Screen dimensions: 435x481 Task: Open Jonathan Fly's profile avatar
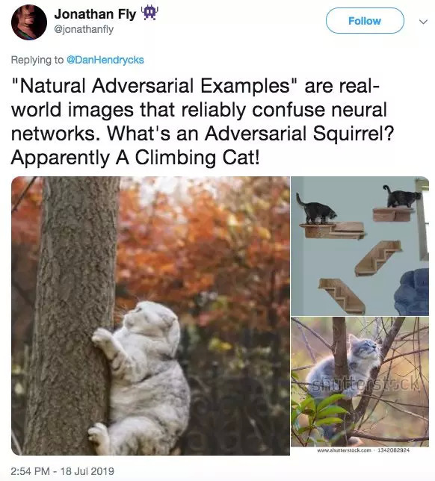(29, 22)
